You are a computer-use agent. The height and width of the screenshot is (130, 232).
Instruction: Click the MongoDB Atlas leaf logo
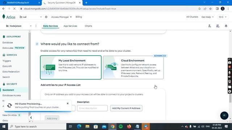coord(4,17)
